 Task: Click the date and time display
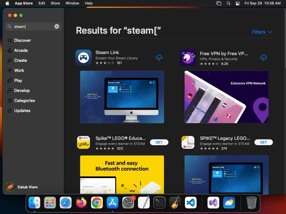tap(263, 3)
